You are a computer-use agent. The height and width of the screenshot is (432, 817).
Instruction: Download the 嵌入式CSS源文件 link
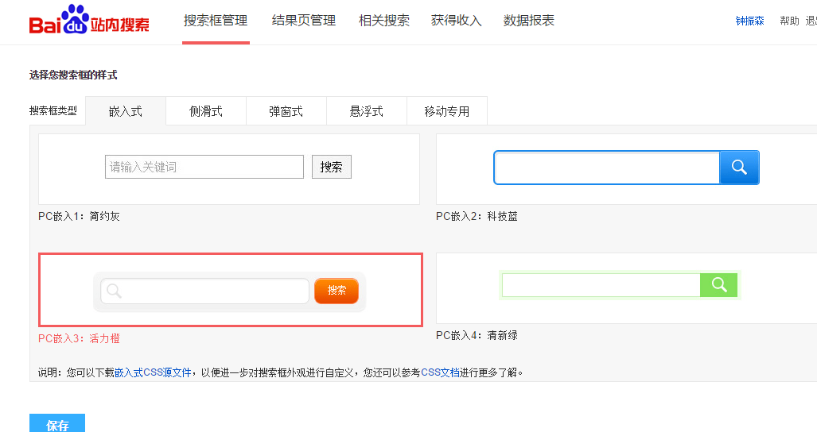153,372
